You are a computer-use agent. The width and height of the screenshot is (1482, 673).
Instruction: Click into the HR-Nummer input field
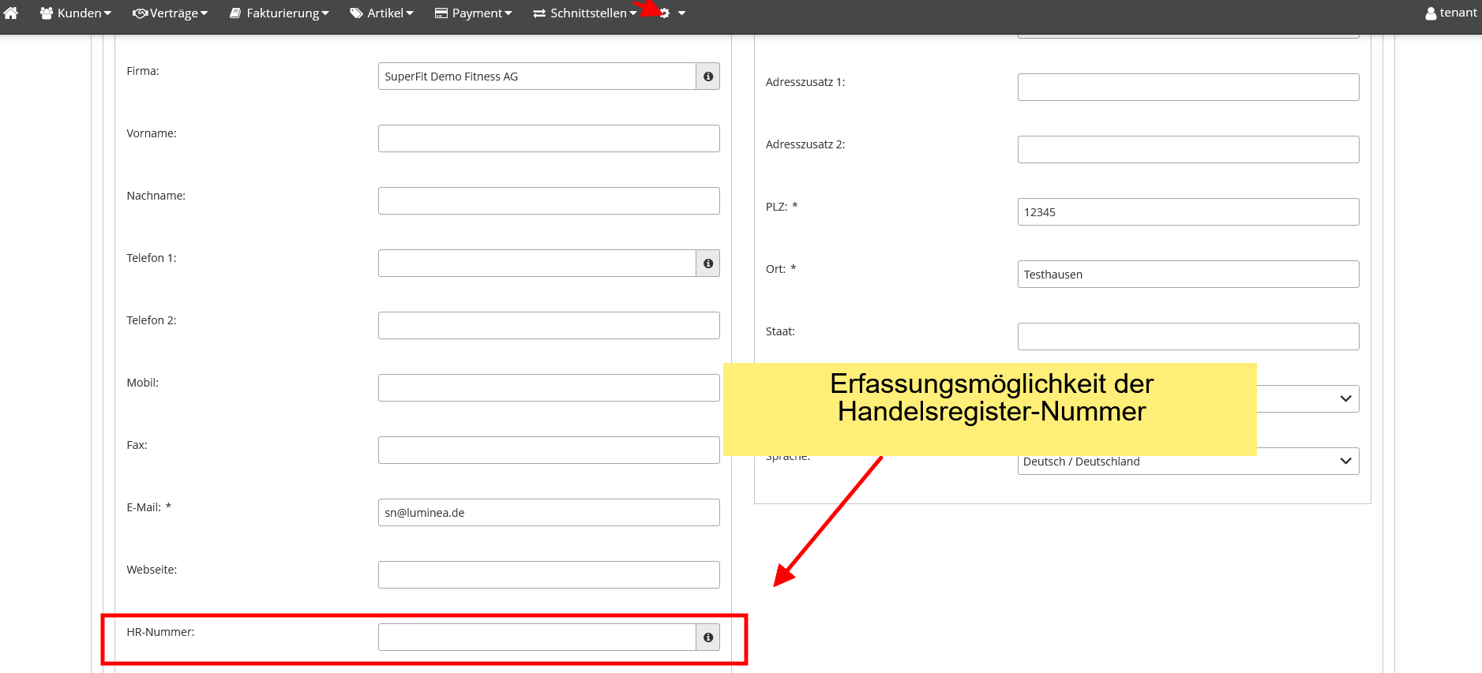536,637
